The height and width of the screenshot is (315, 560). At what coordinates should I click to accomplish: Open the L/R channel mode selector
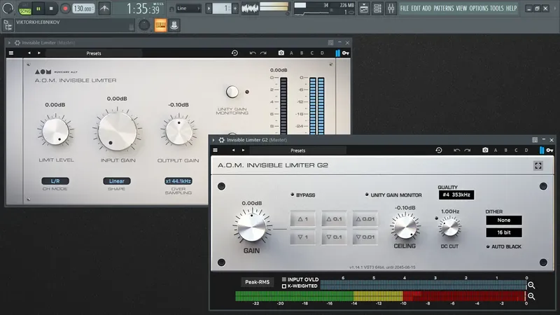click(x=55, y=181)
